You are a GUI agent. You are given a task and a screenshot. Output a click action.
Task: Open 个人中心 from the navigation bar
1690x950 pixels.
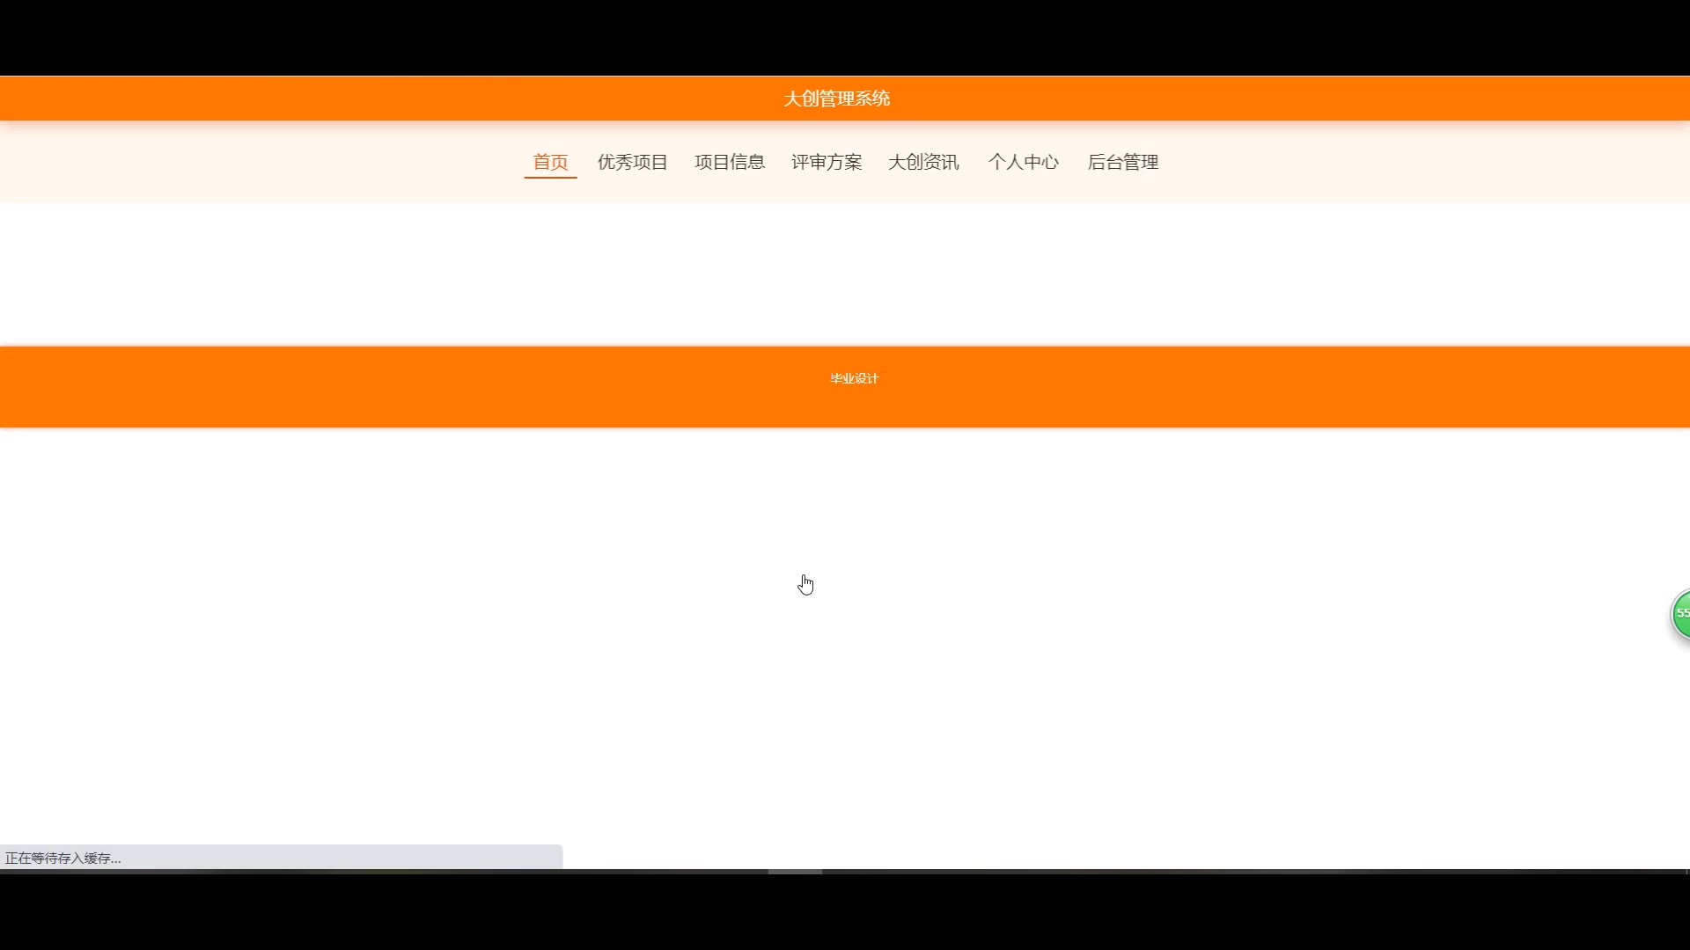click(1023, 162)
